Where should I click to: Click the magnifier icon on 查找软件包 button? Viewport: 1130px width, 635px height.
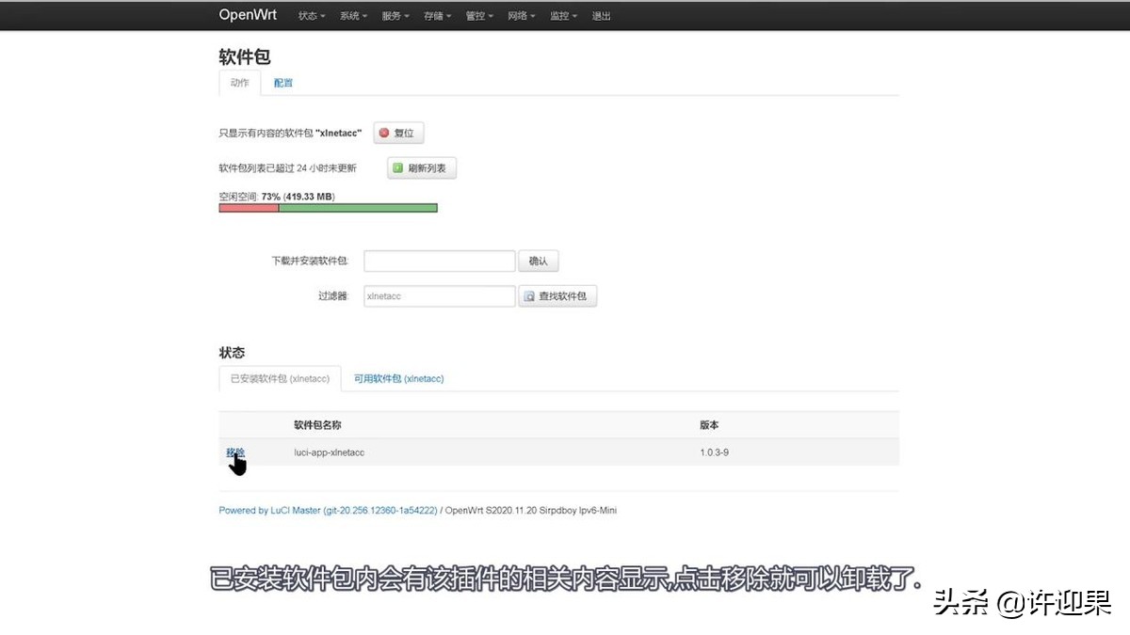pos(528,295)
